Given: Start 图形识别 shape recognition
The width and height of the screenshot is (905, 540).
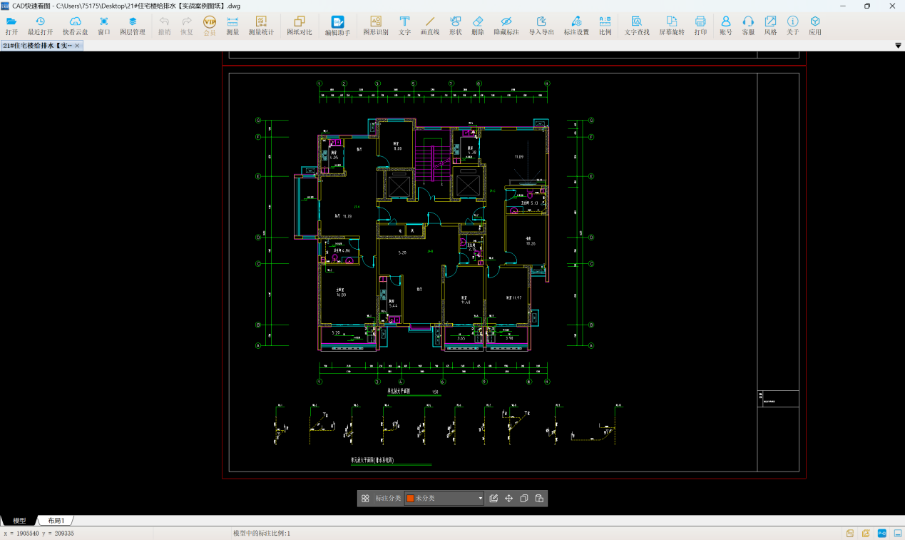Looking at the screenshot, I should [x=376, y=26].
